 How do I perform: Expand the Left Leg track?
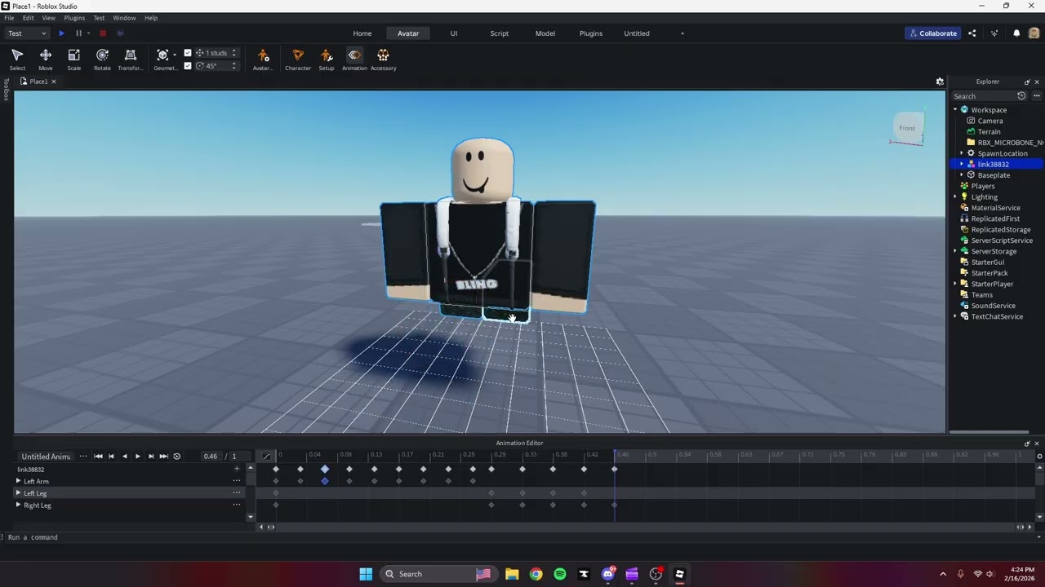pyautogui.click(x=18, y=493)
